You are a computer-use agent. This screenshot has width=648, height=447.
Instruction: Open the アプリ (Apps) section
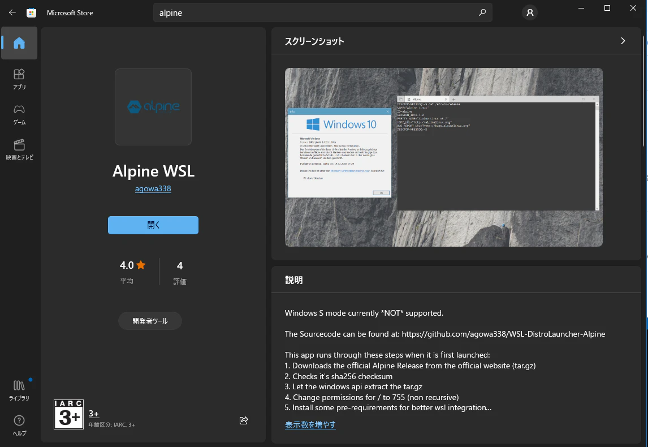[x=19, y=79]
